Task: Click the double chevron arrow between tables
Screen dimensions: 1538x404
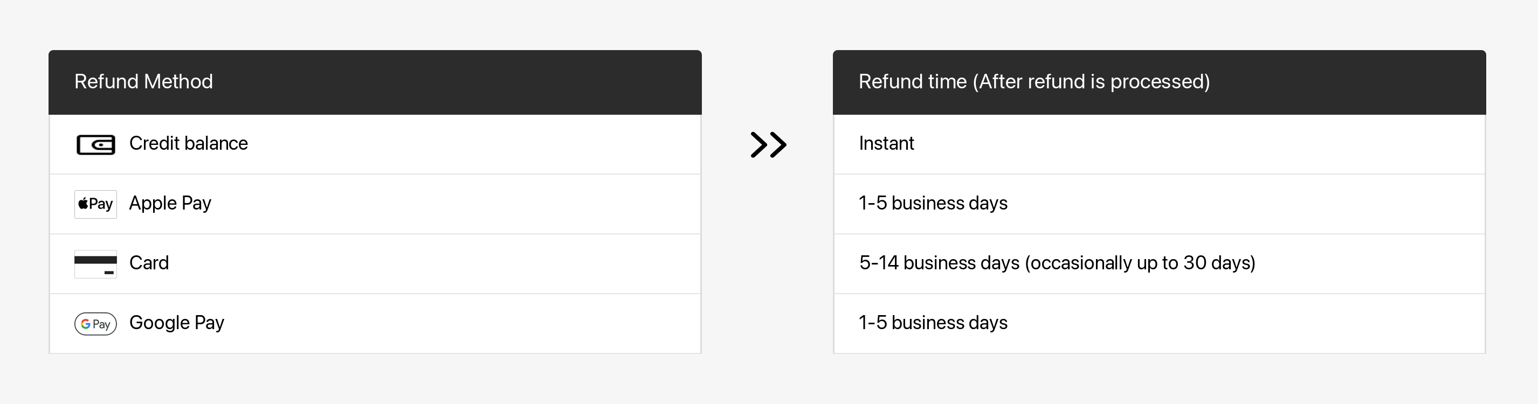Action: (x=768, y=144)
